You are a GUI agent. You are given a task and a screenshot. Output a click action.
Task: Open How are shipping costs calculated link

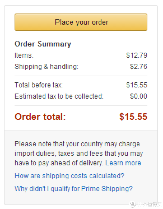click(x=70, y=176)
